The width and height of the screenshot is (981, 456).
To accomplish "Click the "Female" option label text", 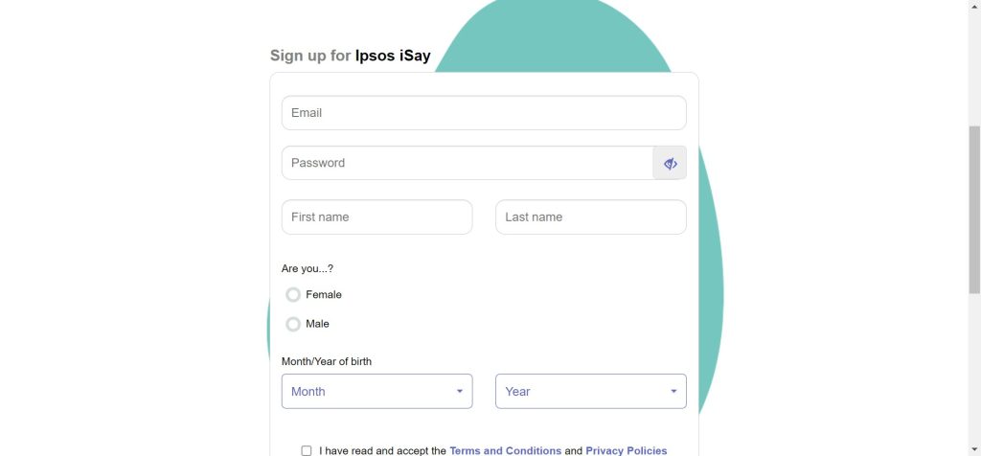I will click(324, 295).
